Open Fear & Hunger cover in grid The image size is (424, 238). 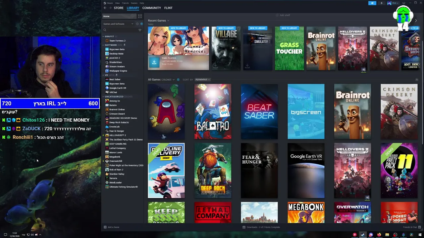point(259,171)
